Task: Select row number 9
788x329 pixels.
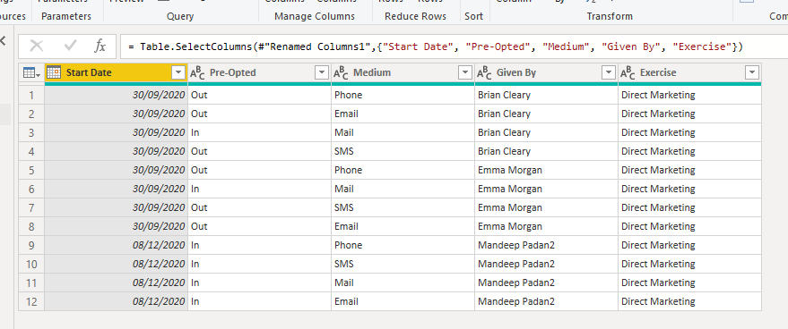Action: click(31, 245)
